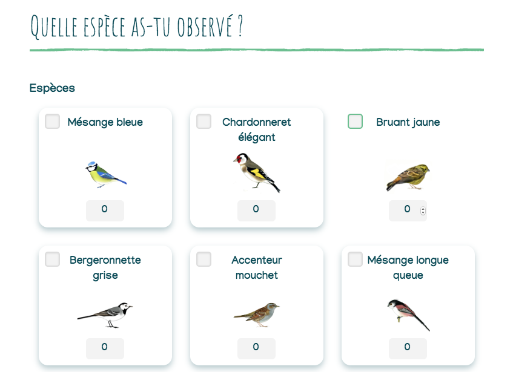Select the Mésange longue queue count field
The image size is (513, 372).
pyautogui.click(x=408, y=348)
